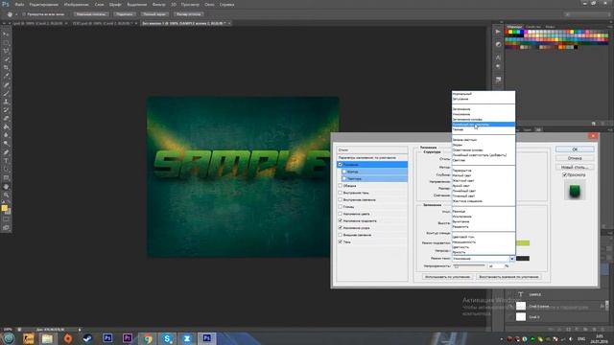Select the Rectangular Marquee tool

click(x=6, y=43)
